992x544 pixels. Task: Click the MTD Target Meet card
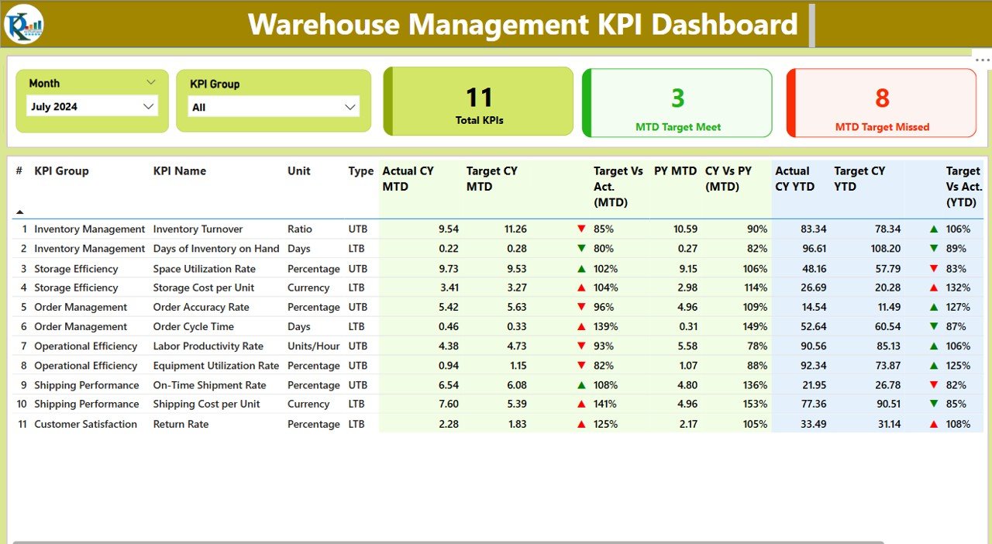tap(677, 103)
